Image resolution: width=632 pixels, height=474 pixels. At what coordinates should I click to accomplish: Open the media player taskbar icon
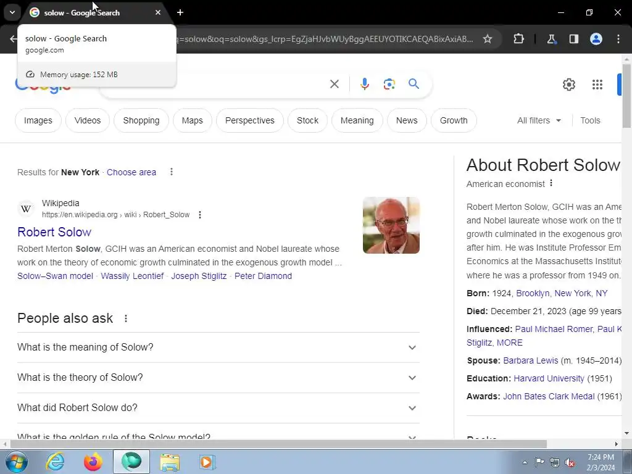(x=207, y=462)
